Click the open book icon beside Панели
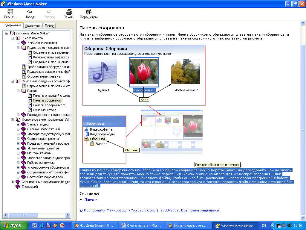 (24, 91)
